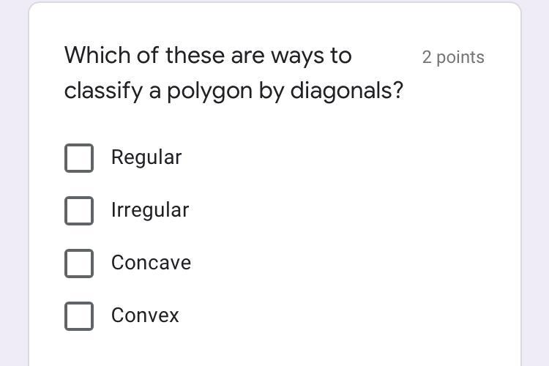Click the "2 points" score label

click(x=453, y=57)
